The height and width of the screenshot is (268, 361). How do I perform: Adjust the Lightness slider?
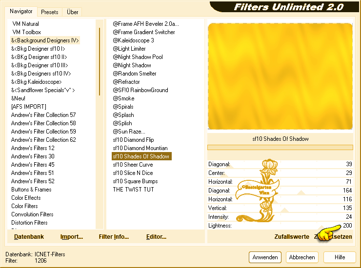click(280, 226)
